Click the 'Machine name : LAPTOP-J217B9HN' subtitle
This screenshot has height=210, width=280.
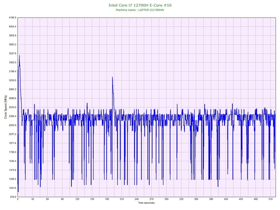140,10
